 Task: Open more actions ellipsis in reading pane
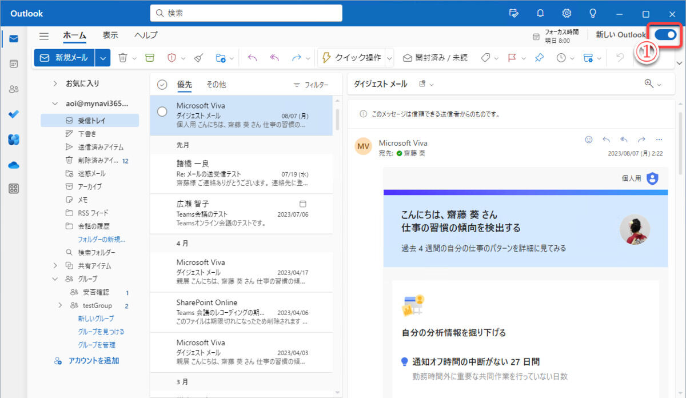click(659, 140)
